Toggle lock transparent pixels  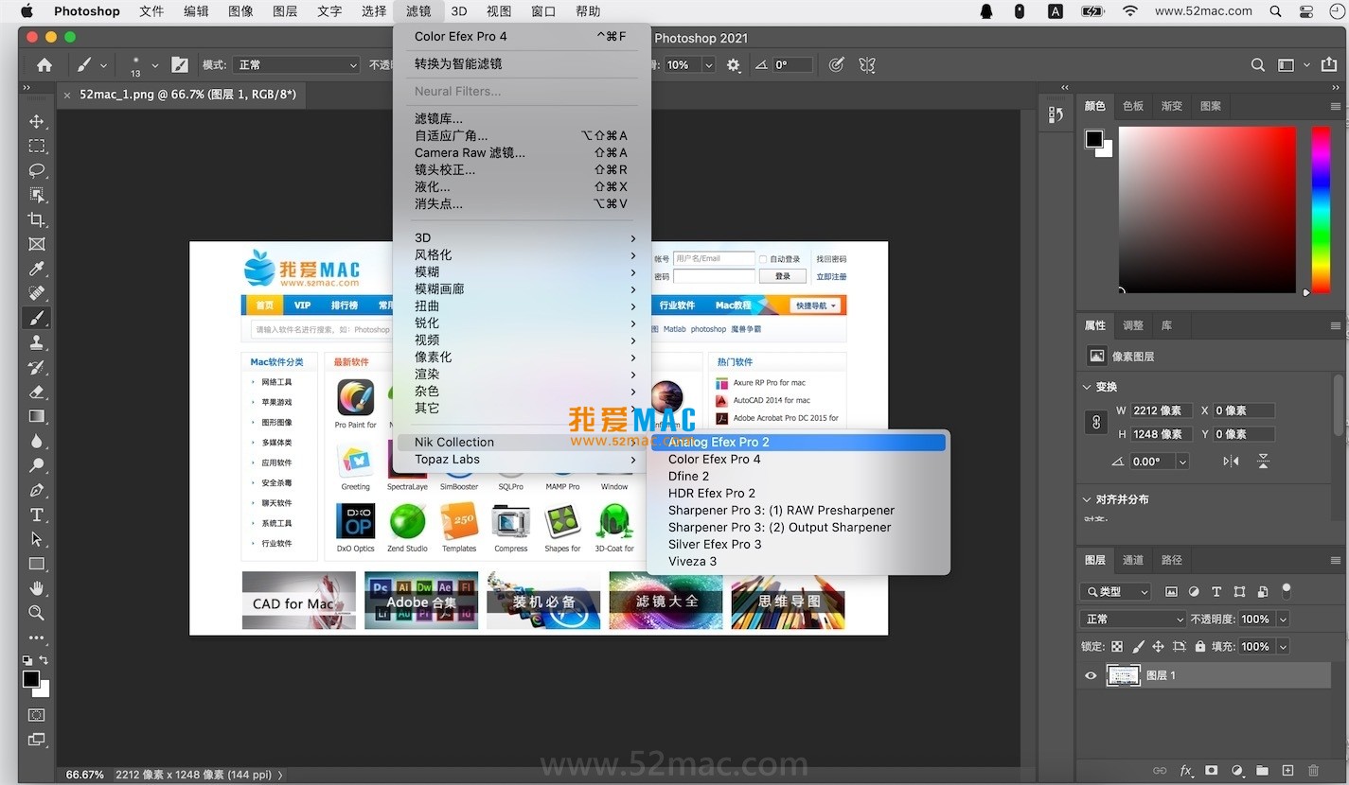(x=1117, y=647)
